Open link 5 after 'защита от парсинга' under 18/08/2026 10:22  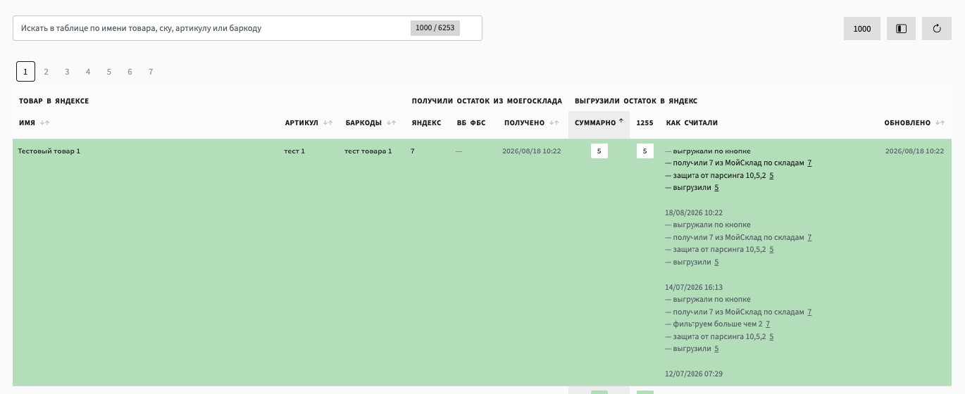[x=771, y=250]
